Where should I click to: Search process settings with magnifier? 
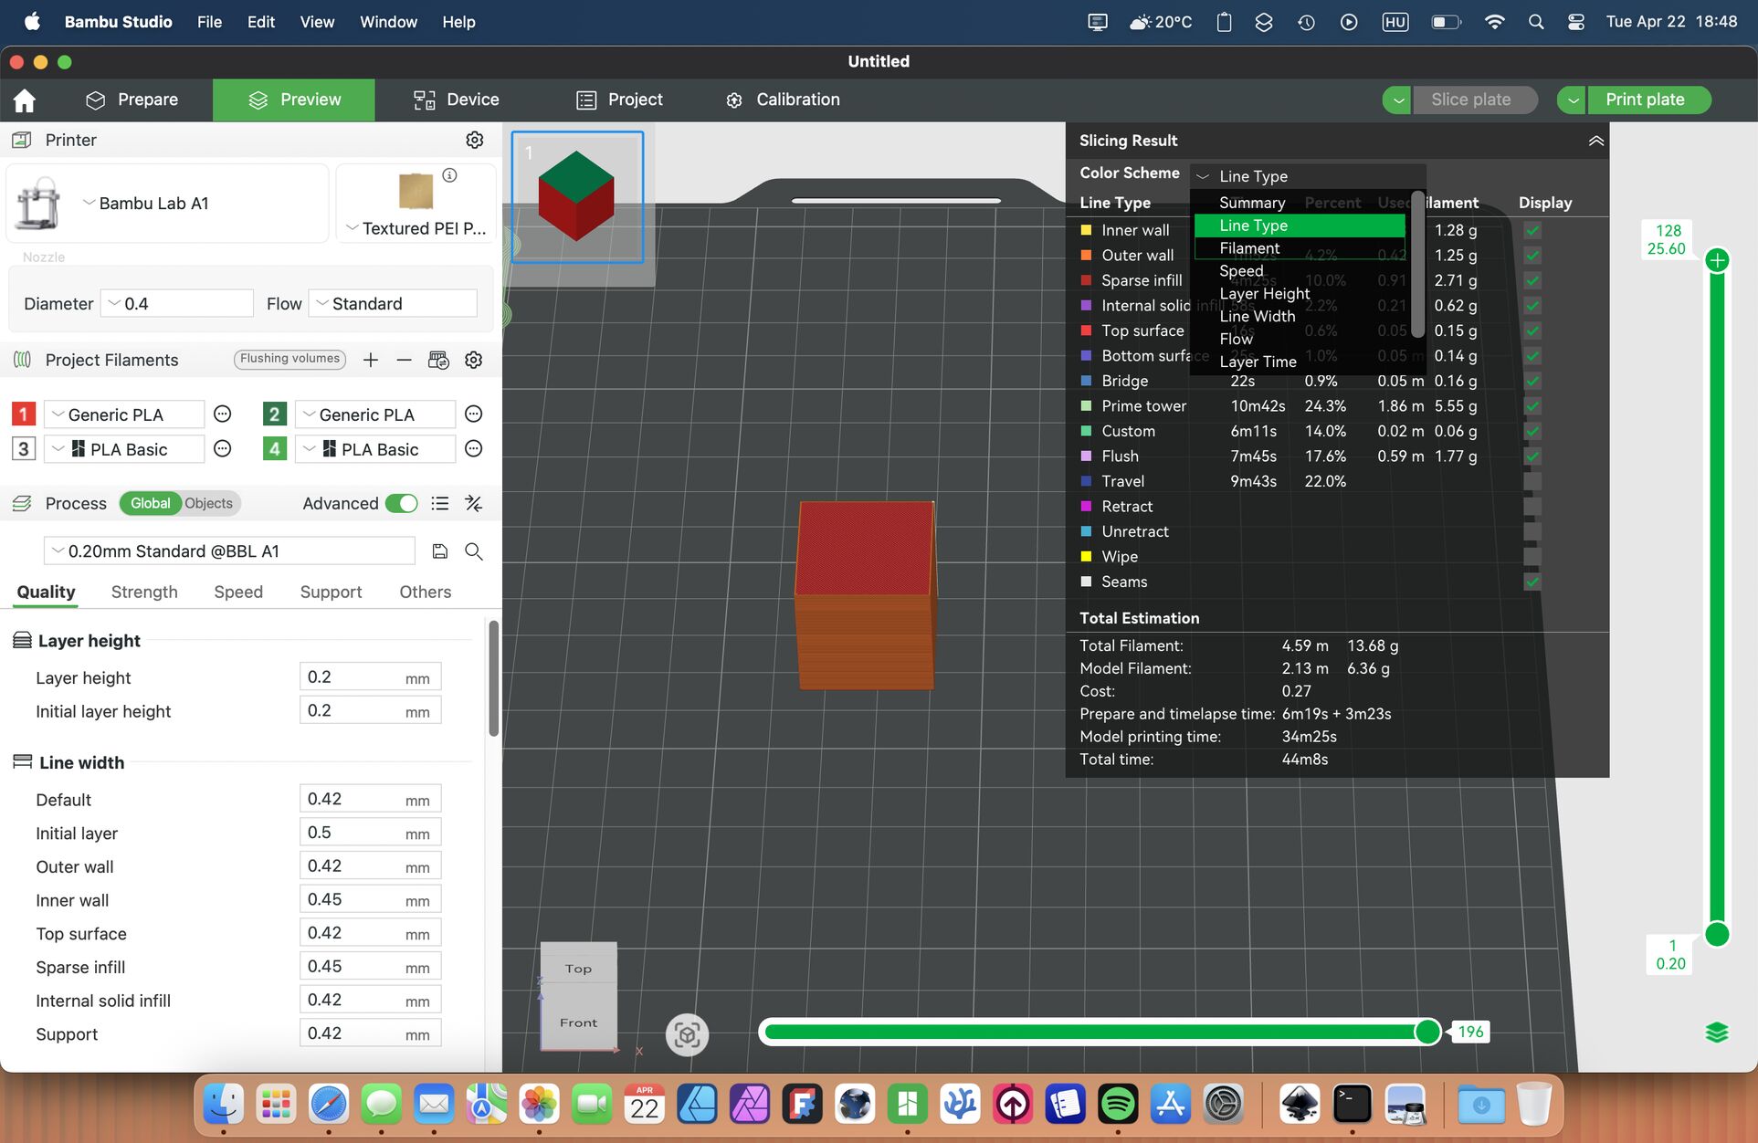coord(473,551)
